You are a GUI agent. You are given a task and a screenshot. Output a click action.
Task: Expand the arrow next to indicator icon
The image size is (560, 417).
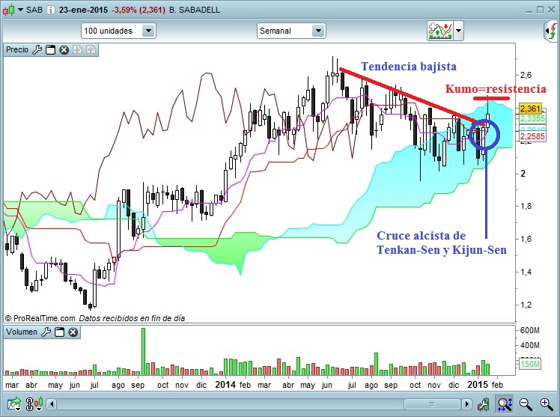(459, 31)
